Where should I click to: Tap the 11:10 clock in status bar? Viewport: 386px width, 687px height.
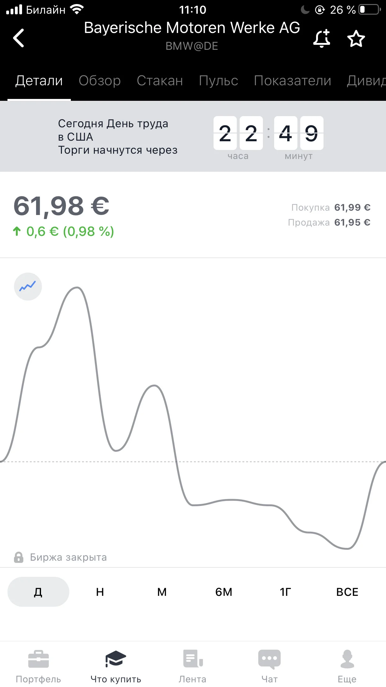pos(193,10)
